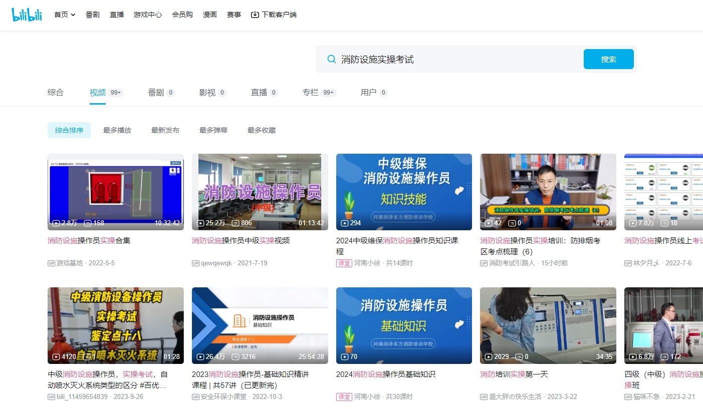
Task: Click the 课堂 tag beside 共30课时
Action: [344, 396]
